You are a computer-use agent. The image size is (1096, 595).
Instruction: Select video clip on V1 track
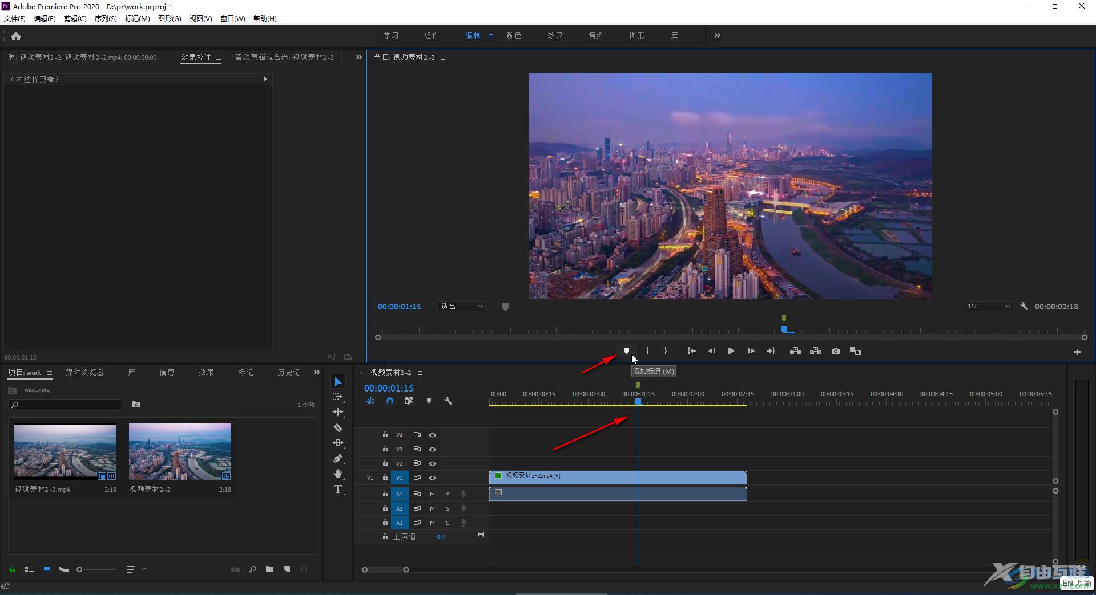coord(618,477)
